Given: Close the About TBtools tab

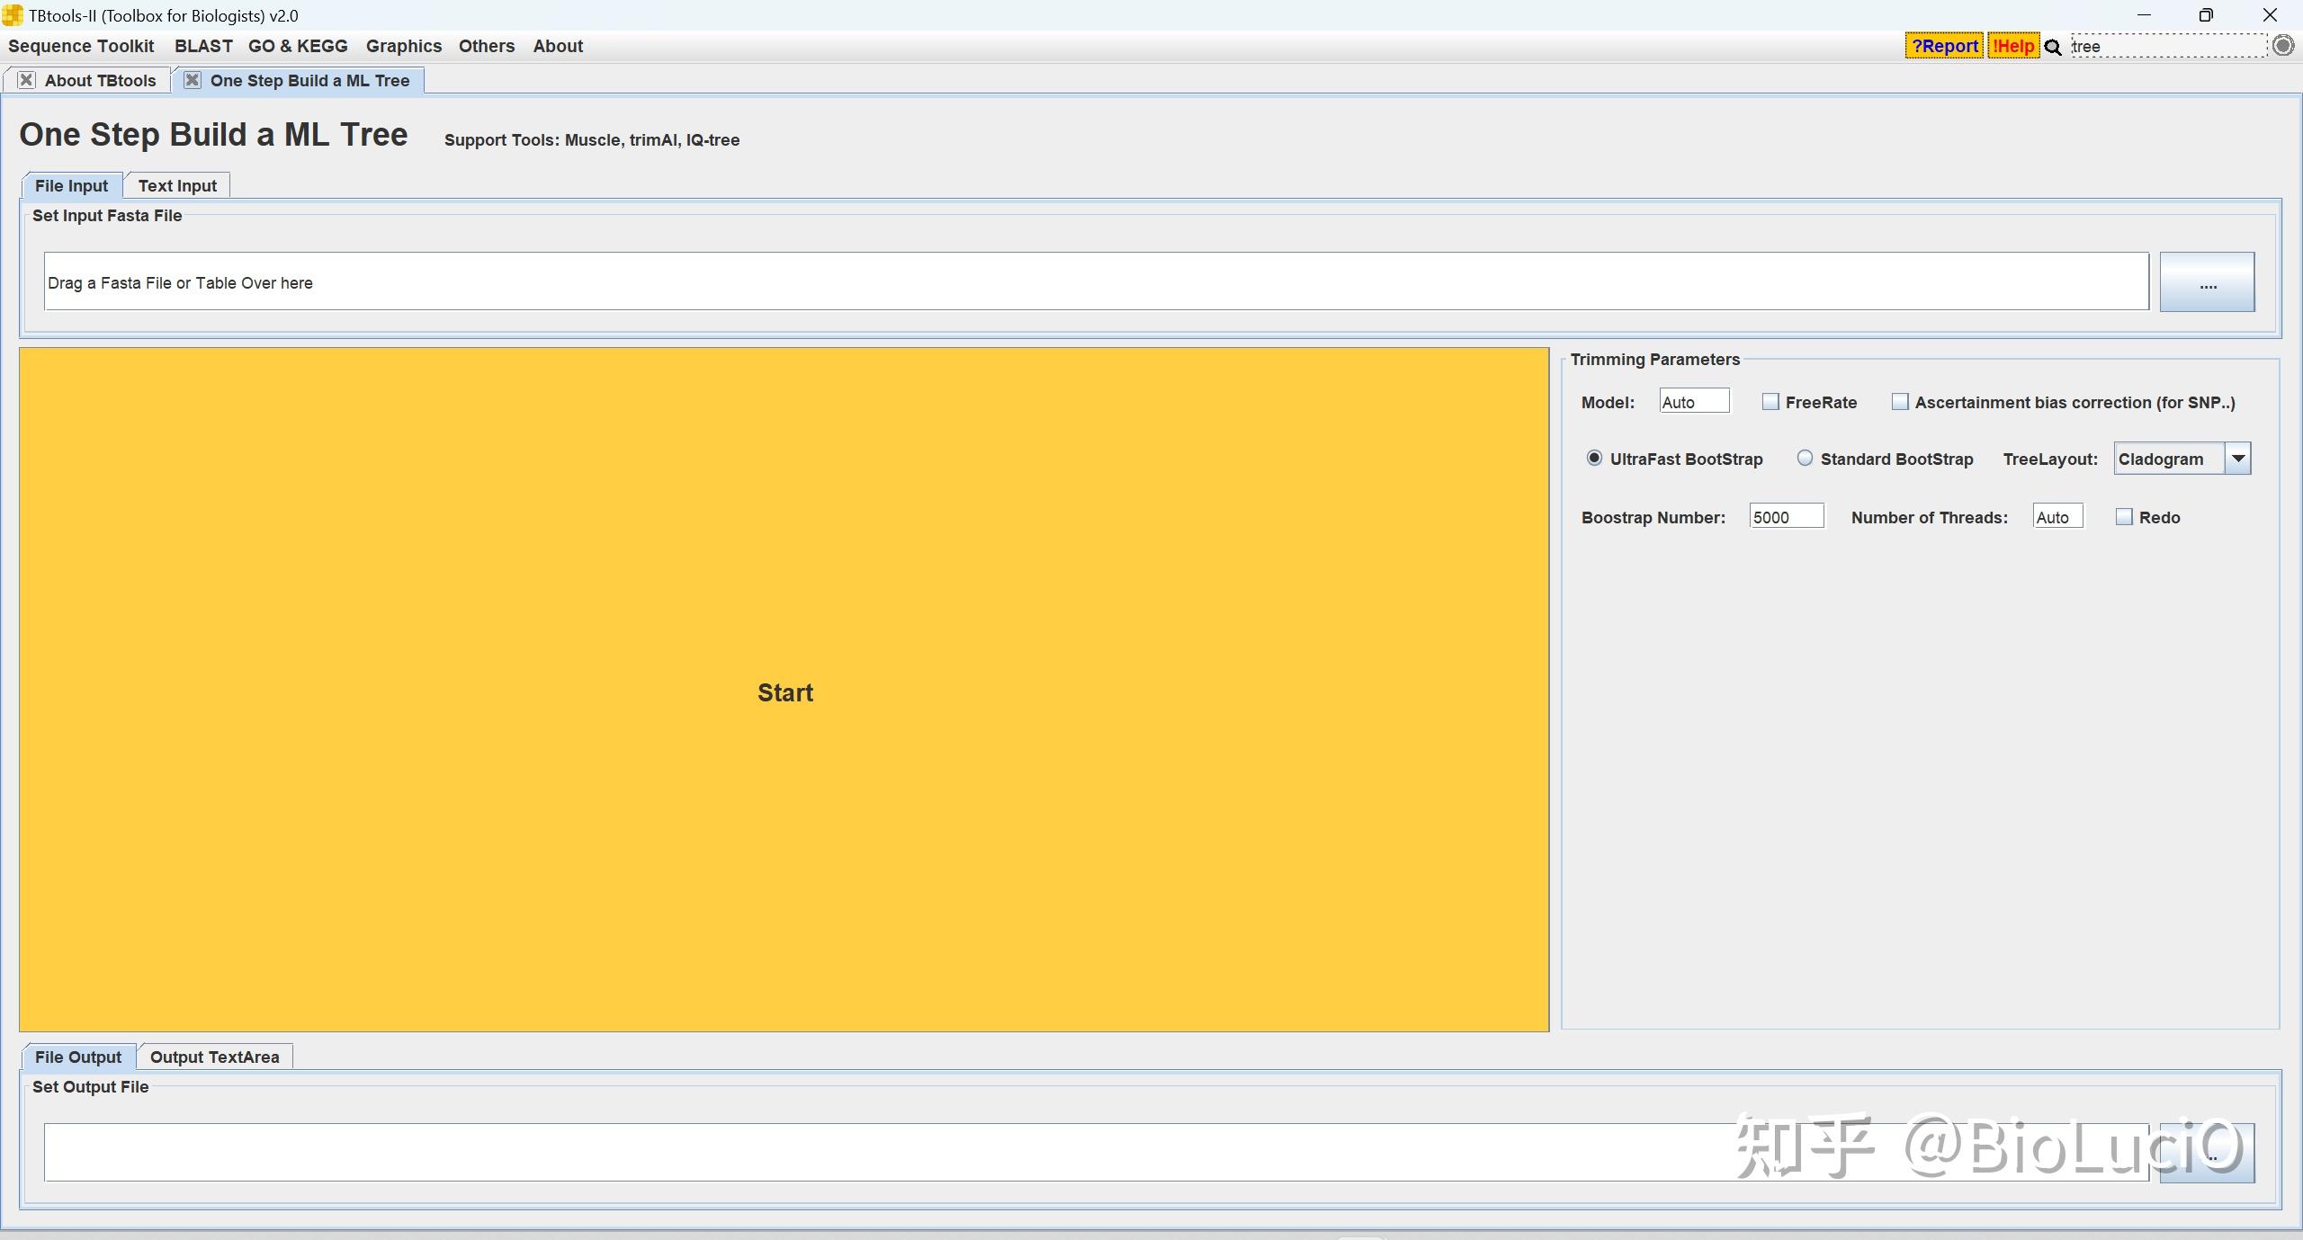Looking at the screenshot, I should (27, 80).
